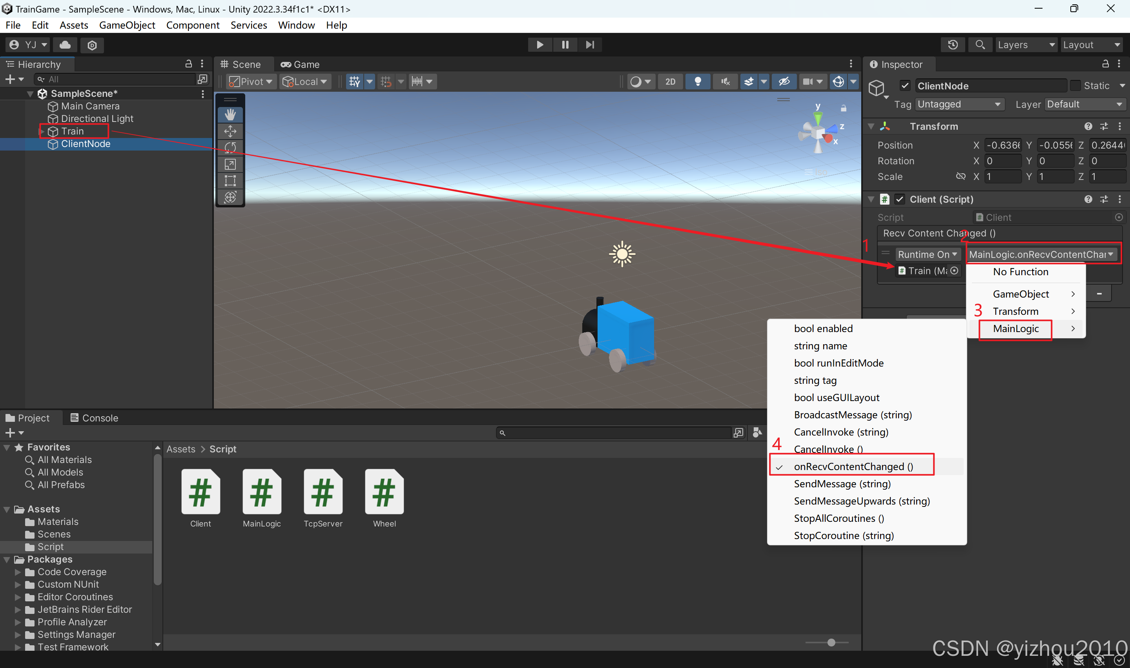Viewport: 1130px width, 668px height.
Task: Lock the Inspector panel
Action: tap(1105, 64)
